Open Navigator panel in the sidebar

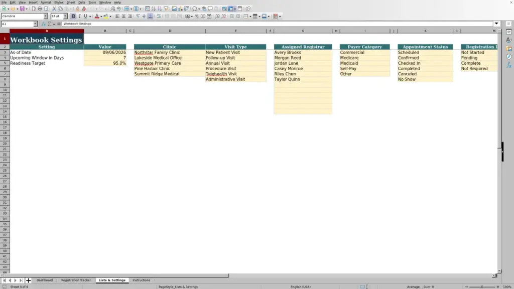point(508,57)
